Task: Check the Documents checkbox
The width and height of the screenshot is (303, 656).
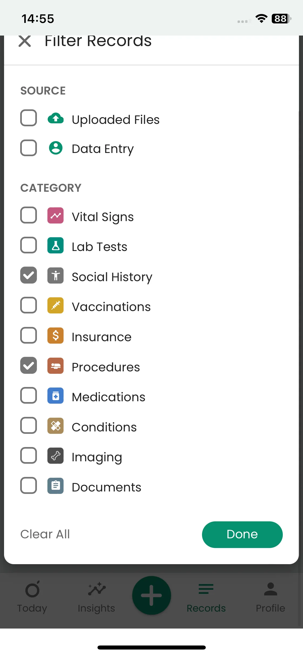Action: 29,486
